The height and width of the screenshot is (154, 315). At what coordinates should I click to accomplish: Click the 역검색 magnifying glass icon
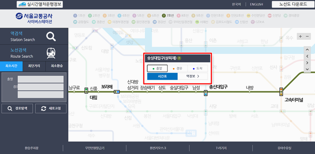tap(51, 36)
